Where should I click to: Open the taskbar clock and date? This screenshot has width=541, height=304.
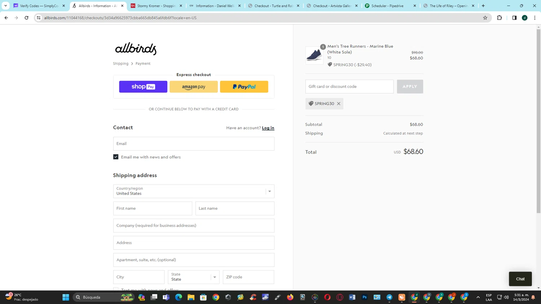(521, 297)
